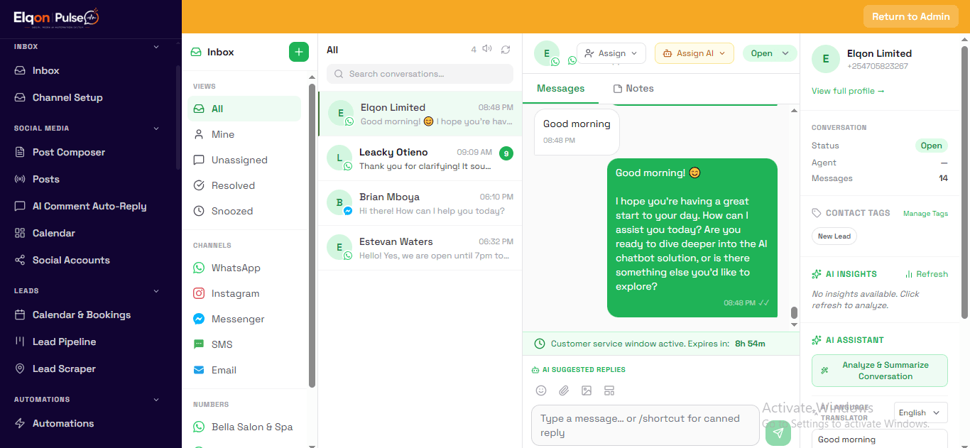The image size is (970, 448).
Task: Switch to the Messages tab
Action: click(x=561, y=89)
